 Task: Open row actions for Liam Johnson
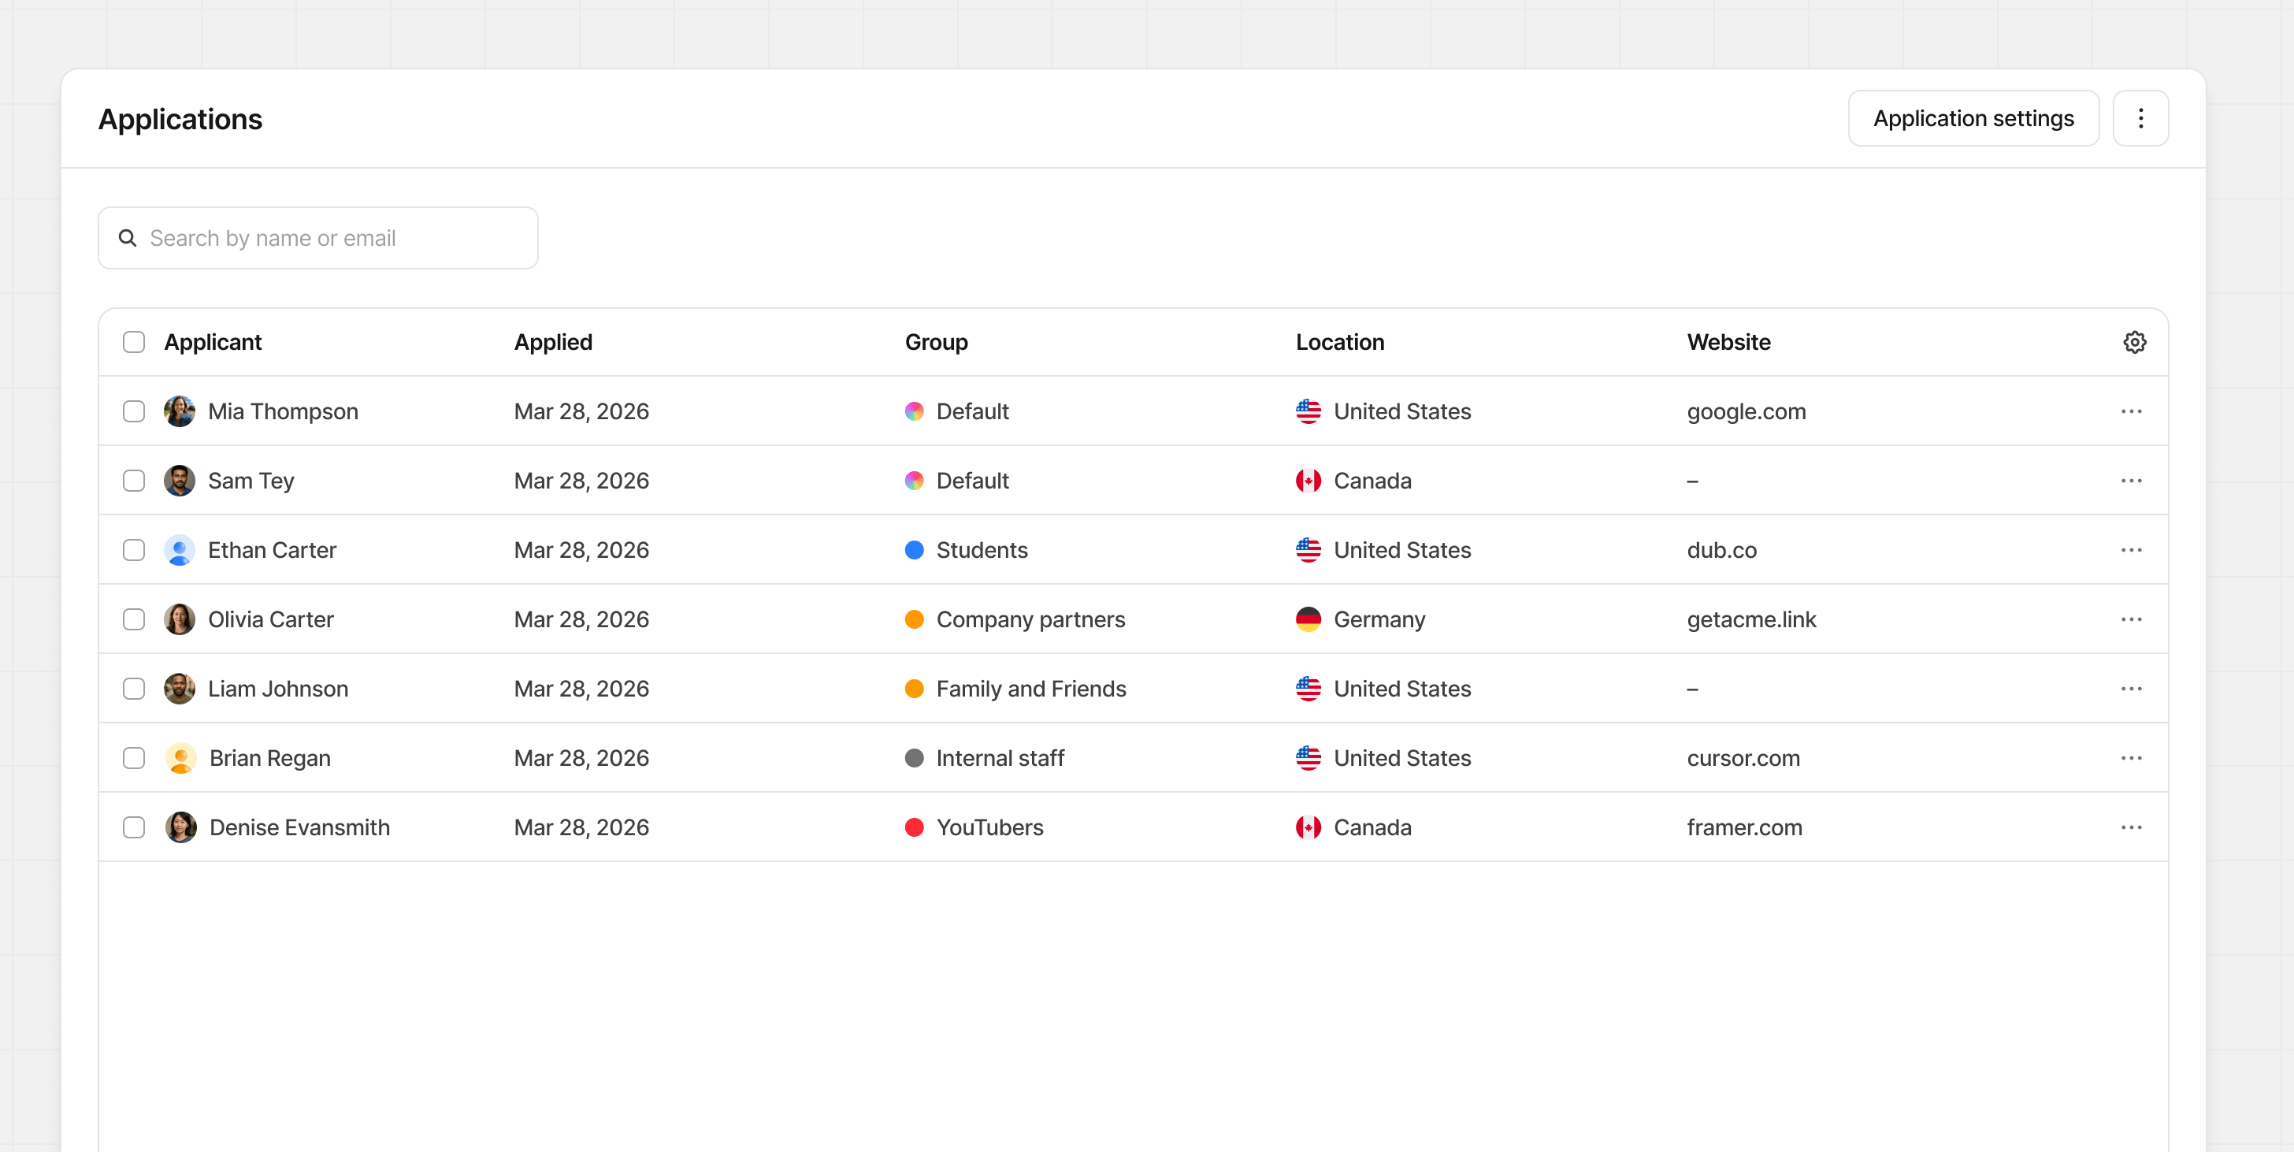[x=2131, y=689]
